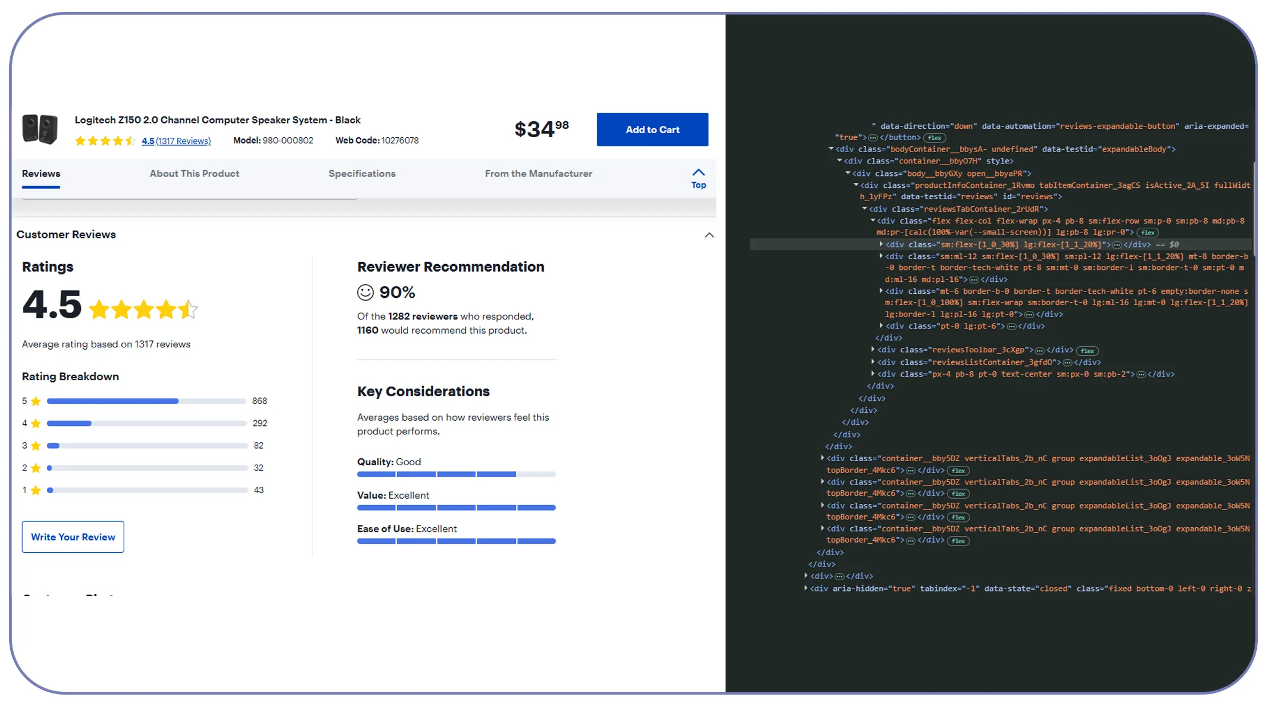1267x706 pixels.
Task: Click flex badge after lg:pr-0 class div
Action: [1148, 232]
